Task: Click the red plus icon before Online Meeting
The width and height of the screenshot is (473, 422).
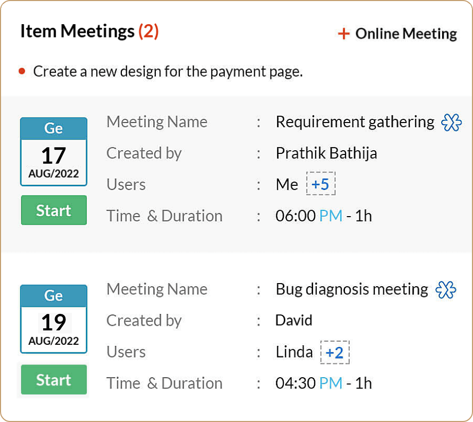Action: tap(343, 33)
